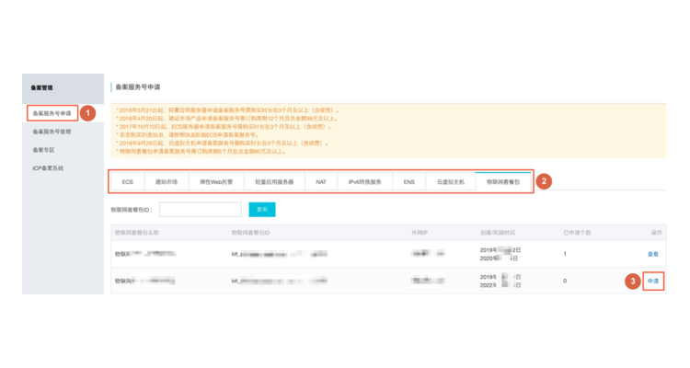
Task: Click the 创建/到期时间 column header
Action: 497,233
